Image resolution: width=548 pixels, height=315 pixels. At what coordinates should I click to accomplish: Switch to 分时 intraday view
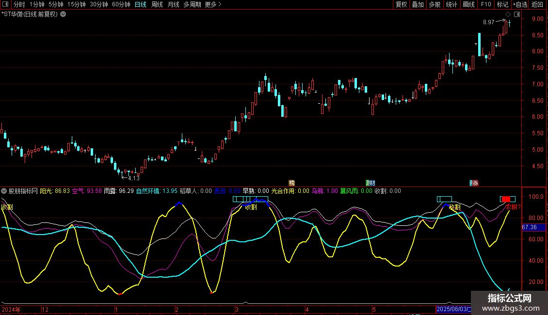[19, 4]
